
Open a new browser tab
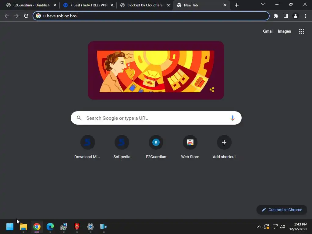click(236, 5)
